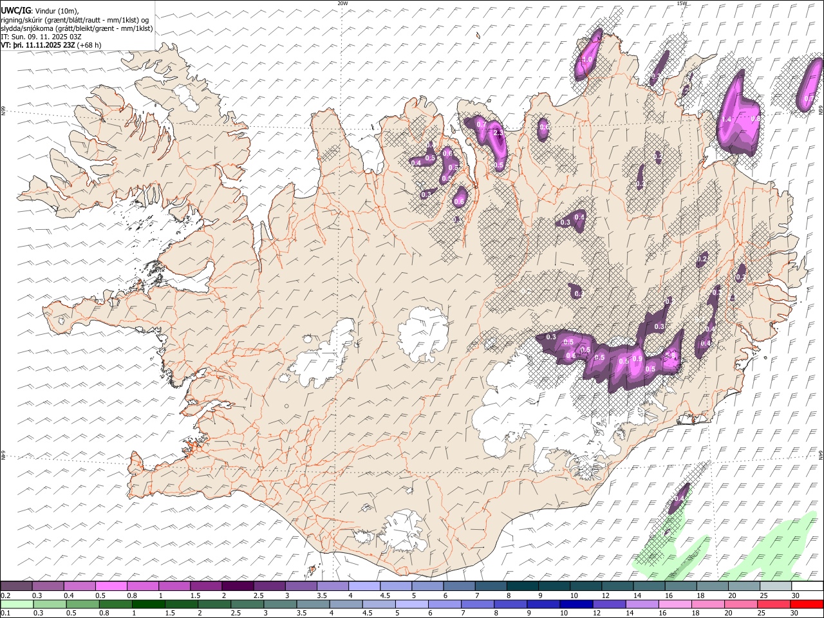The height and width of the screenshot is (618, 824).
Task: Click the upper-row swatch between 1 and 1.5
Action: (x=174, y=586)
